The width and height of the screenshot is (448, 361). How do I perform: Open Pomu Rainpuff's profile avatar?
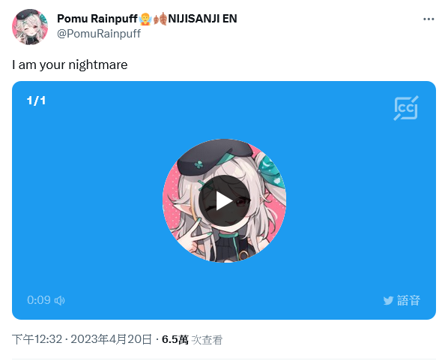[30, 26]
